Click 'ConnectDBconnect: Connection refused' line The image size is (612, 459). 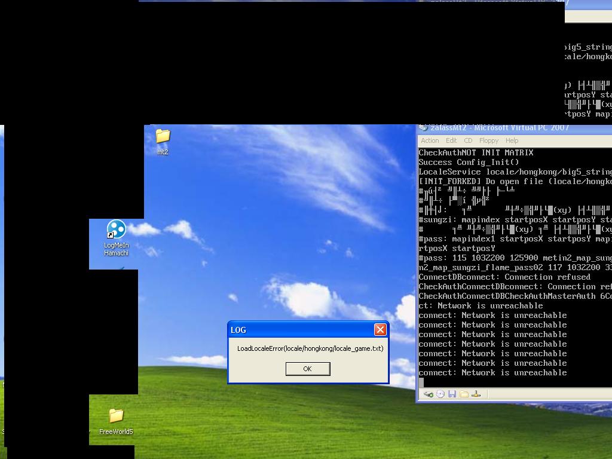pos(504,277)
